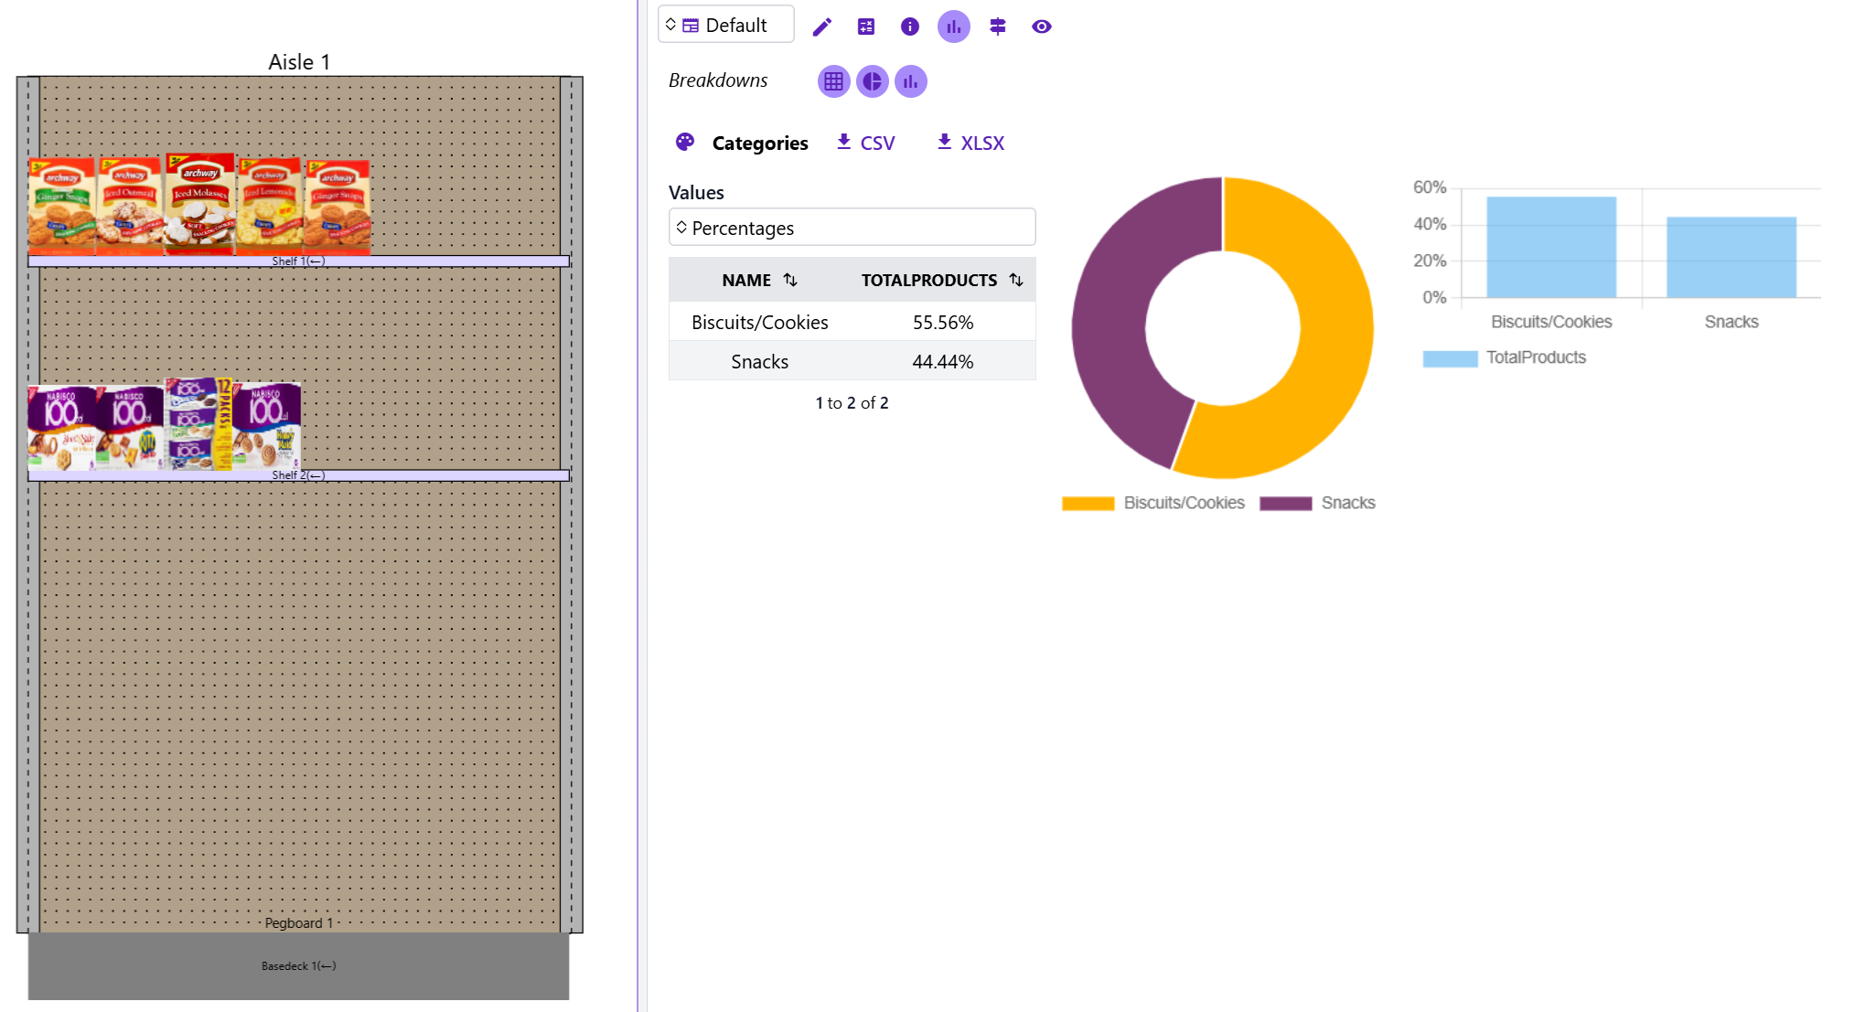Toggle the eye visibility icon
Screen dimensions: 1876x1012
click(x=1041, y=27)
